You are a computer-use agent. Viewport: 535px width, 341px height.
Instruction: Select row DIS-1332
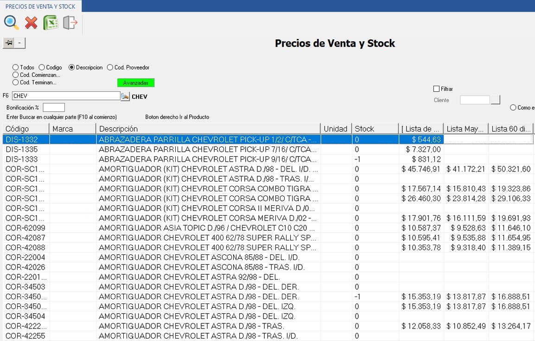[x=268, y=139]
